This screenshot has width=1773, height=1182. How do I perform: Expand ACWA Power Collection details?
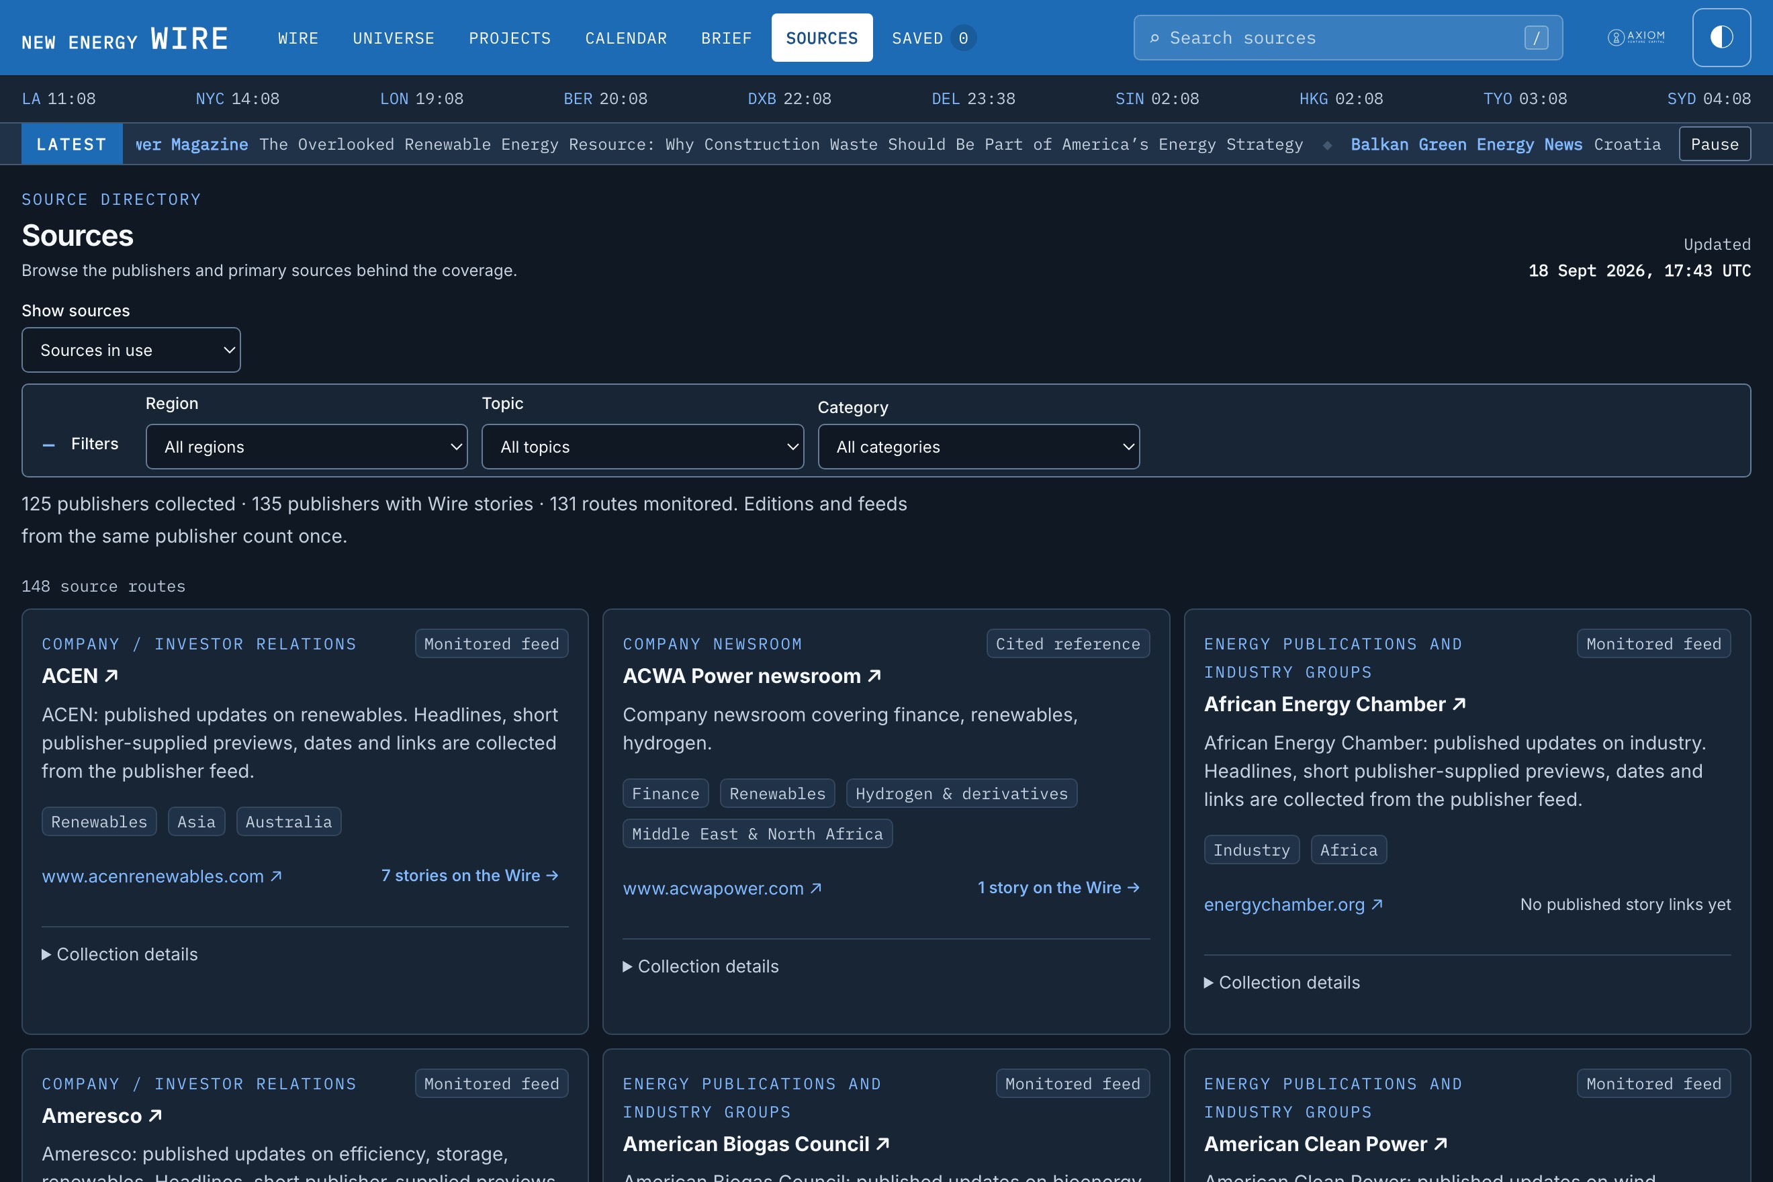click(701, 966)
